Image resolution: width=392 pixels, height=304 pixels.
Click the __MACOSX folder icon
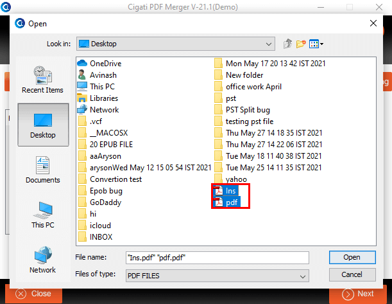[82, 132]
